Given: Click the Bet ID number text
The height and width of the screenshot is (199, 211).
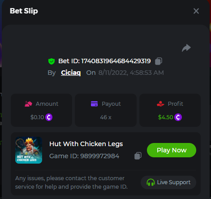Looking at the screenshot, I should point(116,61).
